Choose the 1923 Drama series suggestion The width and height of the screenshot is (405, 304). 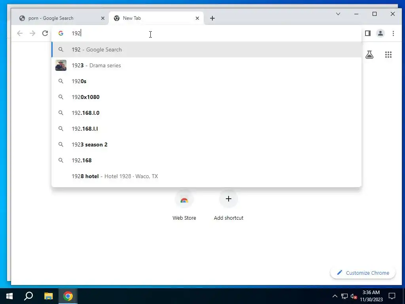pos(206,65)
